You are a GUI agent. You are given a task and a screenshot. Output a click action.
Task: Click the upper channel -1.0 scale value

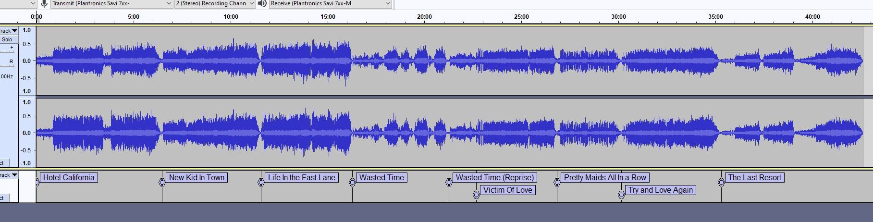26,91
